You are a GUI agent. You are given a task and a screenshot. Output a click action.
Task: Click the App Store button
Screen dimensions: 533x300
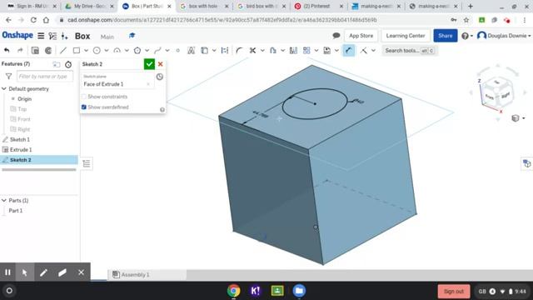[361, 36]
